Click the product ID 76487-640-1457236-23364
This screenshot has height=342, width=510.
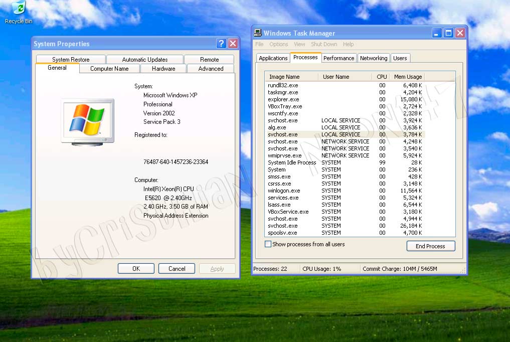pyautogui.click(x=176, y=162)
